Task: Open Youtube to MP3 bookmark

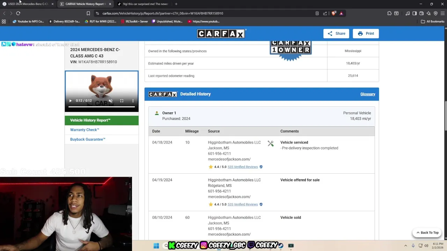Action: 28,21
